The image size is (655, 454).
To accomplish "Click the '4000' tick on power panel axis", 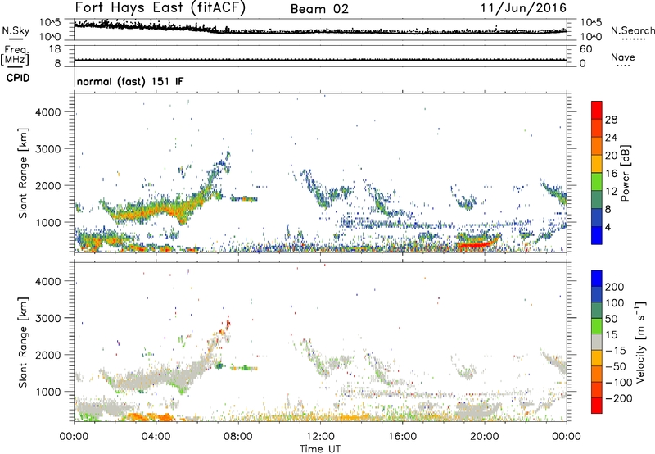I will [47, 112].
